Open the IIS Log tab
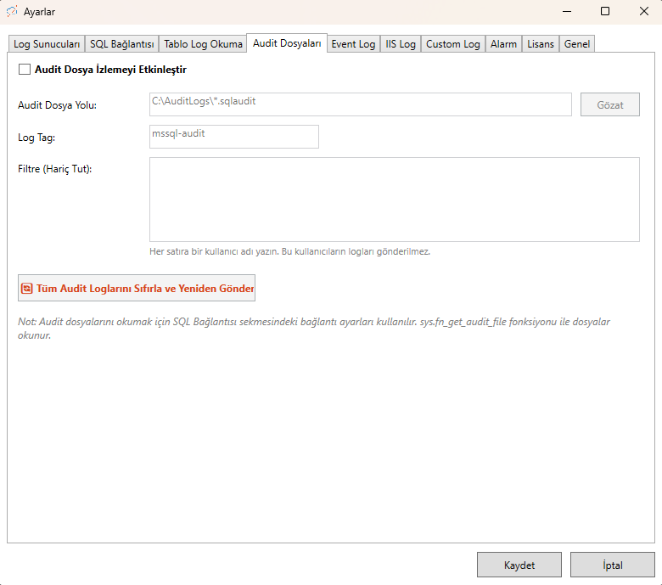 [x=401, y=44]
